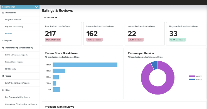This screenshot has width=207, height=109.
Task: Click the 22.1% Decrease badge
Action: [94, 40]
